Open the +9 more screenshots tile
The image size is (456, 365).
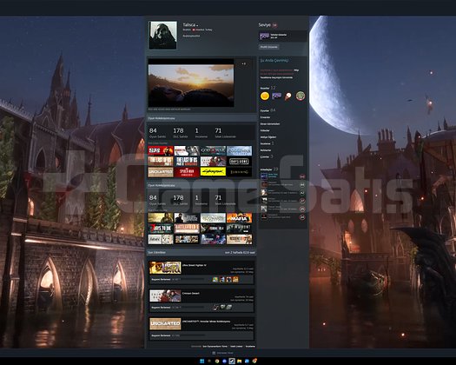tap(244, 63)
